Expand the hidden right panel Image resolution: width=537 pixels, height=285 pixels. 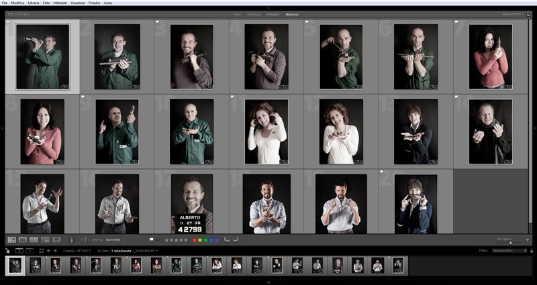coord(534,128)
